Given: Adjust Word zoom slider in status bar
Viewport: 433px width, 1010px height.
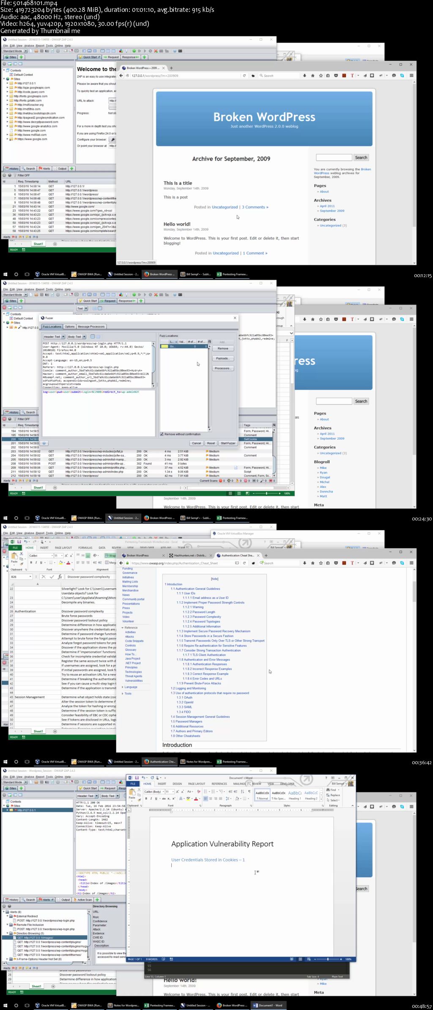Looking at the screenshot, I should (x=328, y=959).
